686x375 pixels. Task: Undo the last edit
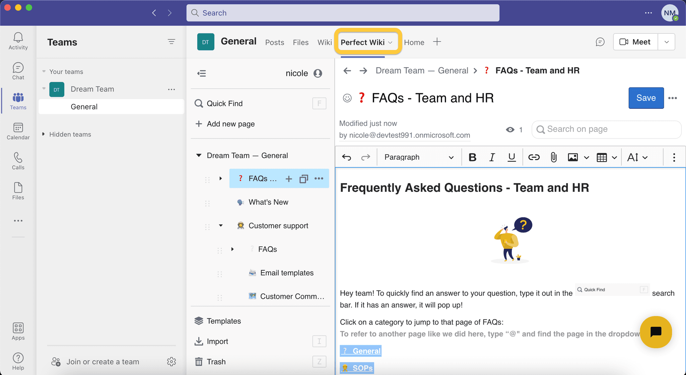[346, 157]
